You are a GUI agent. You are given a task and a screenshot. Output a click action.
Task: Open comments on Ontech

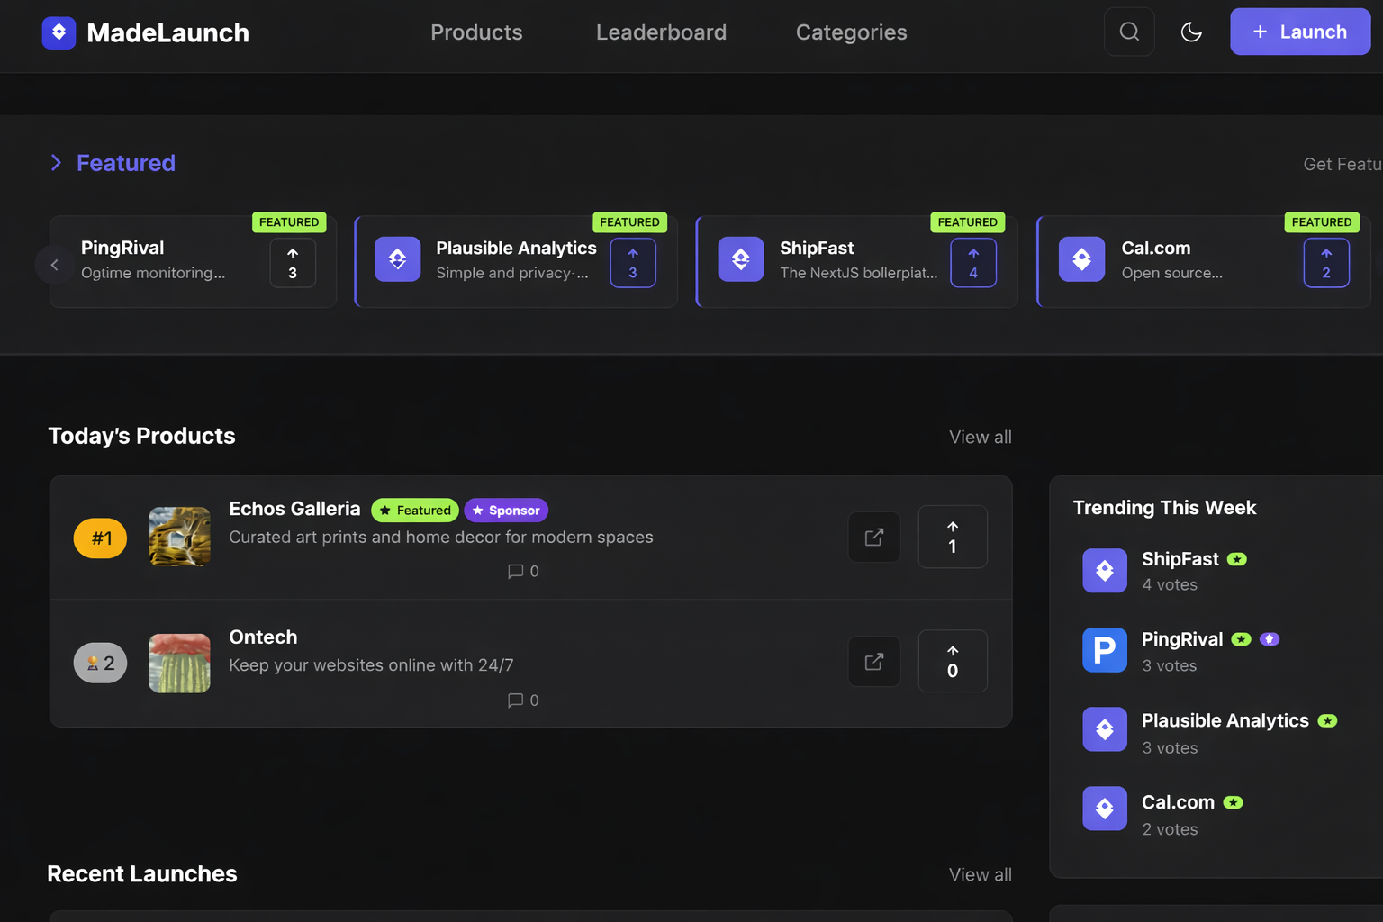pyautogui.click(x=522, y=700)
